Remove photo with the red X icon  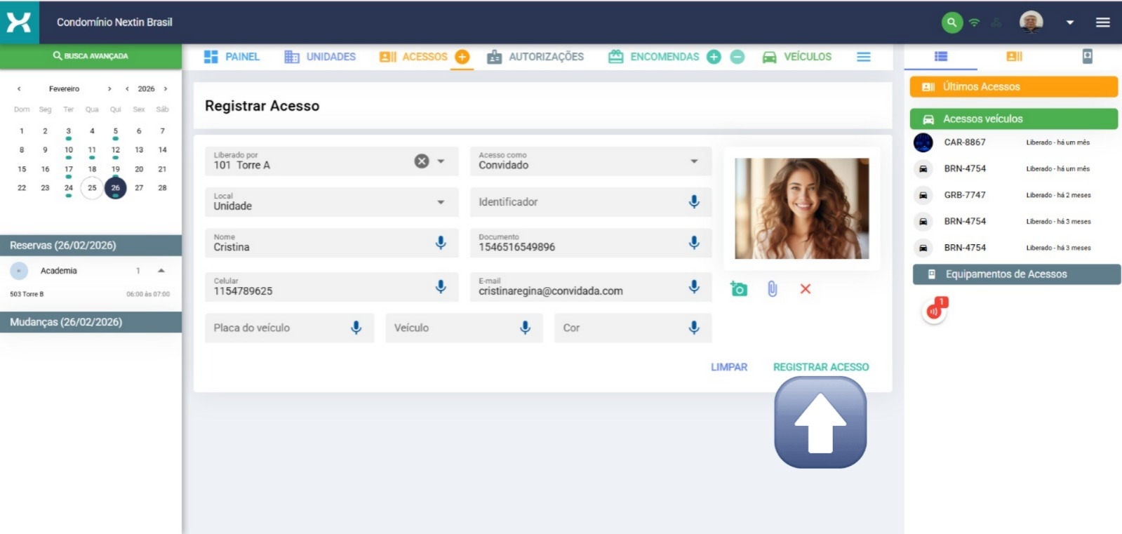click(805, 289)
